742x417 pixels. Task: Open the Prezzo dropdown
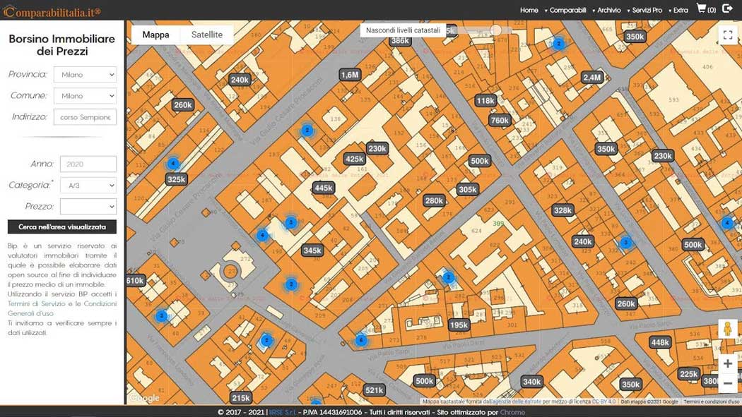point(88,207)
